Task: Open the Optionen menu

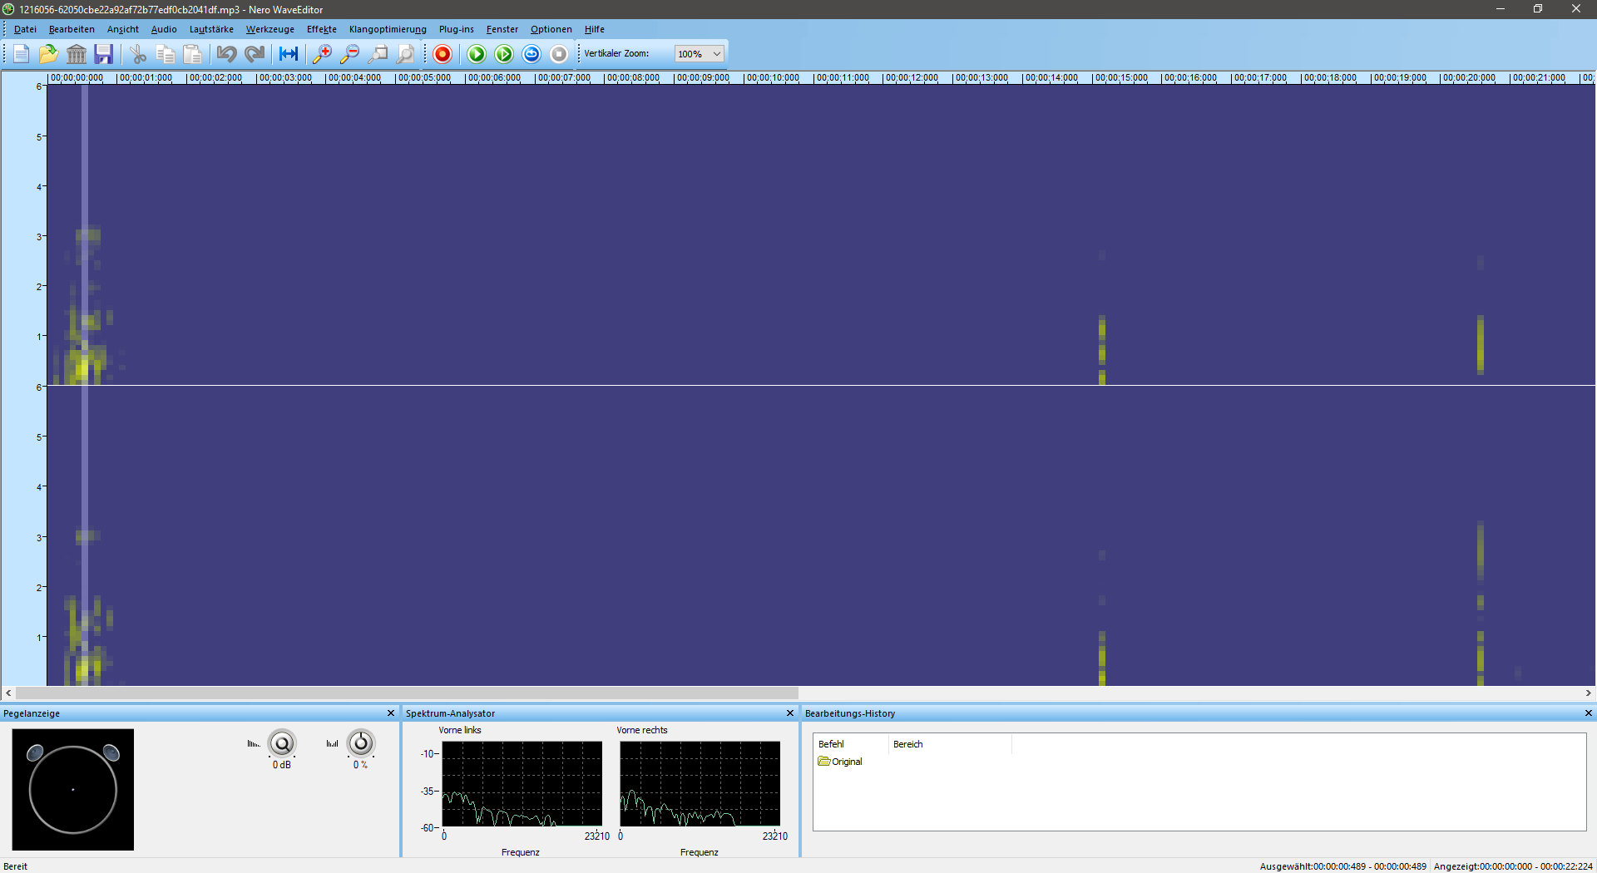Action: click(x=551, y=29)
